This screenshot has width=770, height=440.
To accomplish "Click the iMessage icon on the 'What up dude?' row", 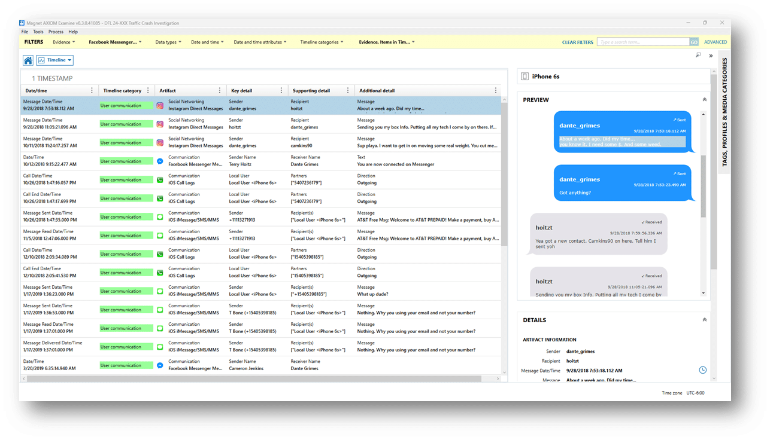I will (x=160, y=291).
